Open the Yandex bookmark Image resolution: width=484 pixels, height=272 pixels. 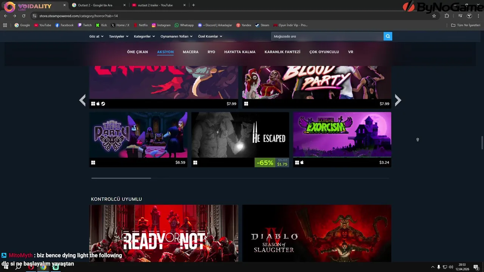click(244, 25)
